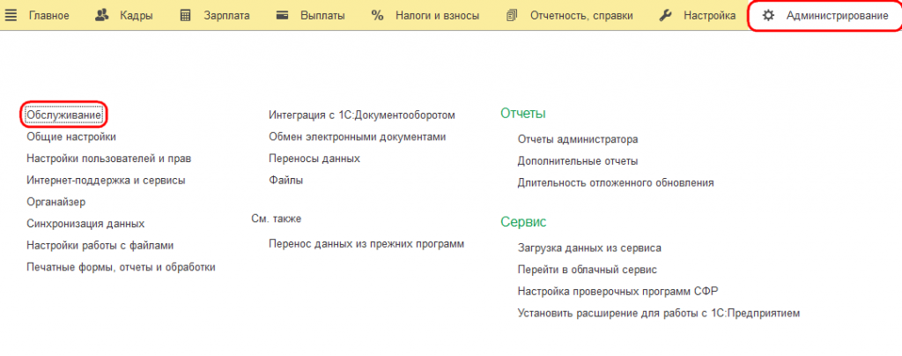
Task: Open Синхронизация данных
Action: coord(85,224)
